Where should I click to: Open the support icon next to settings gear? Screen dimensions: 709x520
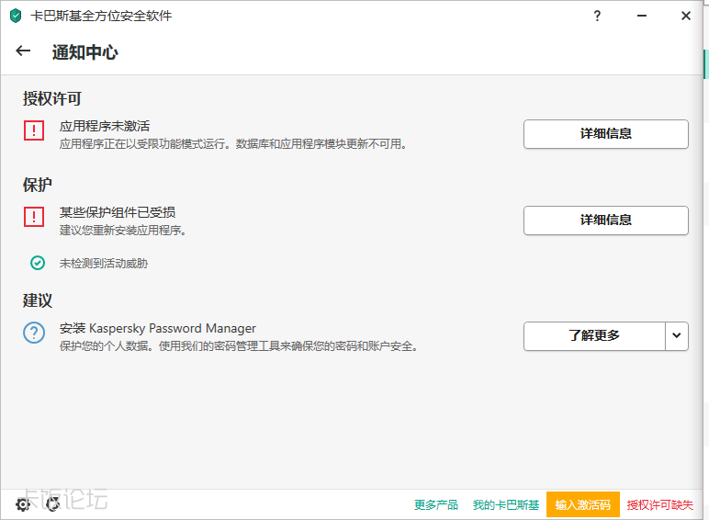pyautogui.click(x=53, y=504)
